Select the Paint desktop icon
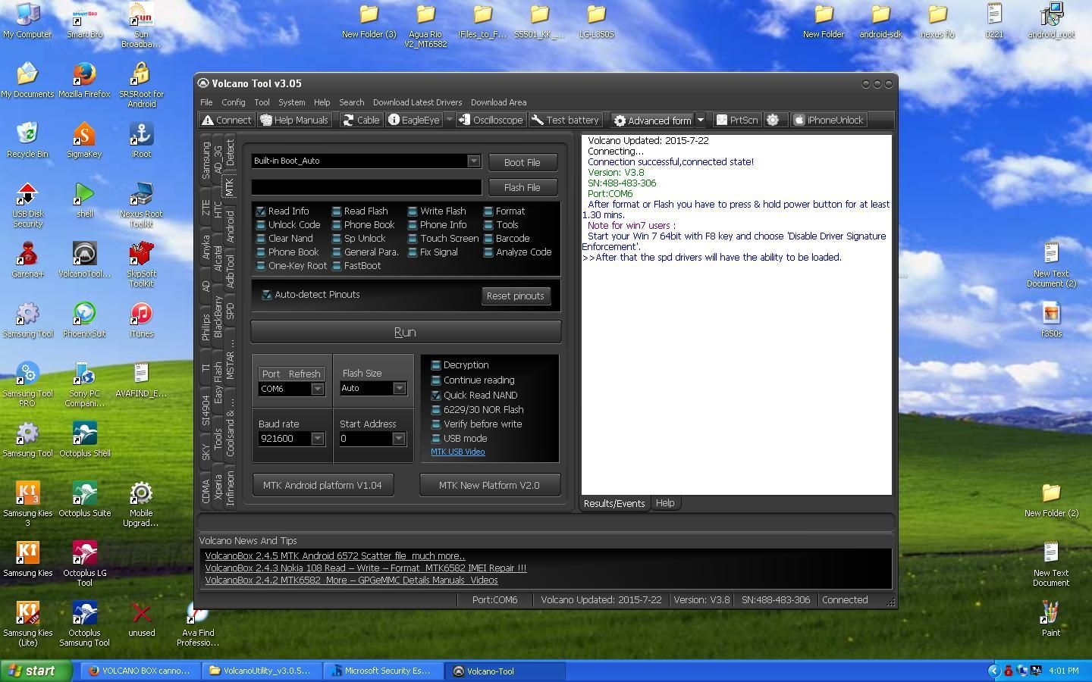Viewport: 1092px width, 682px height. pyautogui.click(x=1051, y=619)
